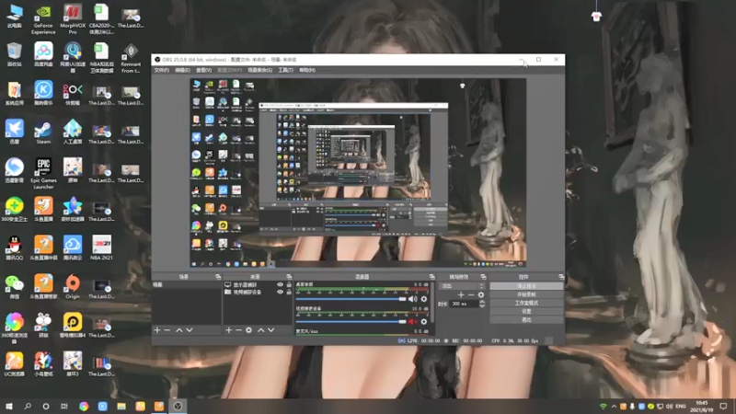
Task: Open the GeForce Experience desktop shortcut
Action: pyautogui.click(x=43, y=19)
